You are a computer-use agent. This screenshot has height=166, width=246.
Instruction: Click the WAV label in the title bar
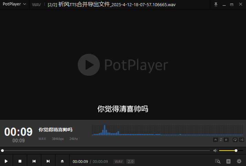(x=36, y=5)
